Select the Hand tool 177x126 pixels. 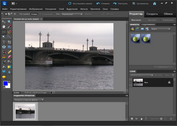(x=4, y=27)
